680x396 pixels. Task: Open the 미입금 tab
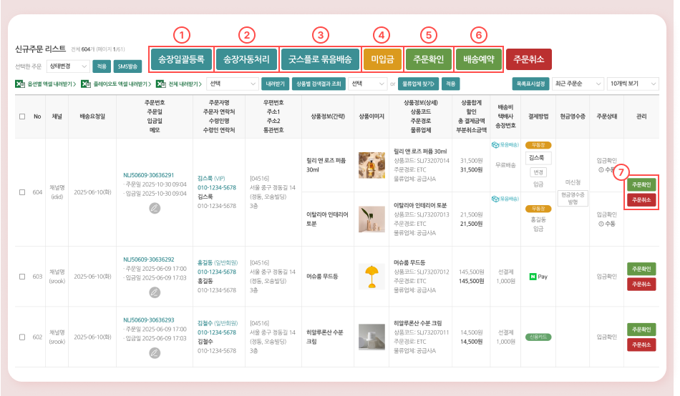[382, 58]
